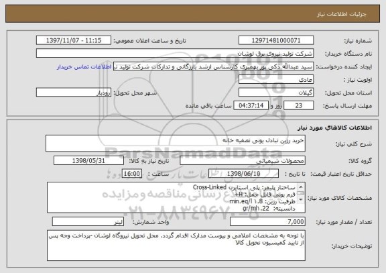Click the unit of measure field لیتر
Image resolution: width=386 pixels, height=273 pixels.
(88, 222)
